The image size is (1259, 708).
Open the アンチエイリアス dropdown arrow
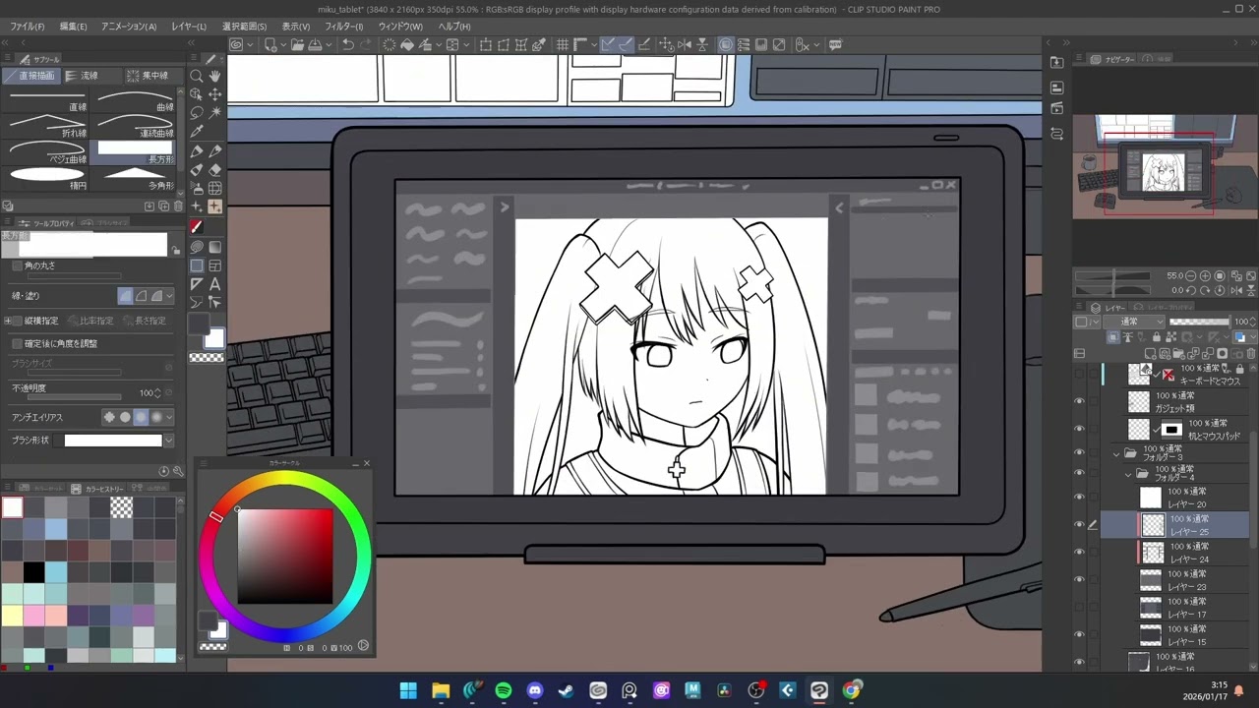point(168,417)
